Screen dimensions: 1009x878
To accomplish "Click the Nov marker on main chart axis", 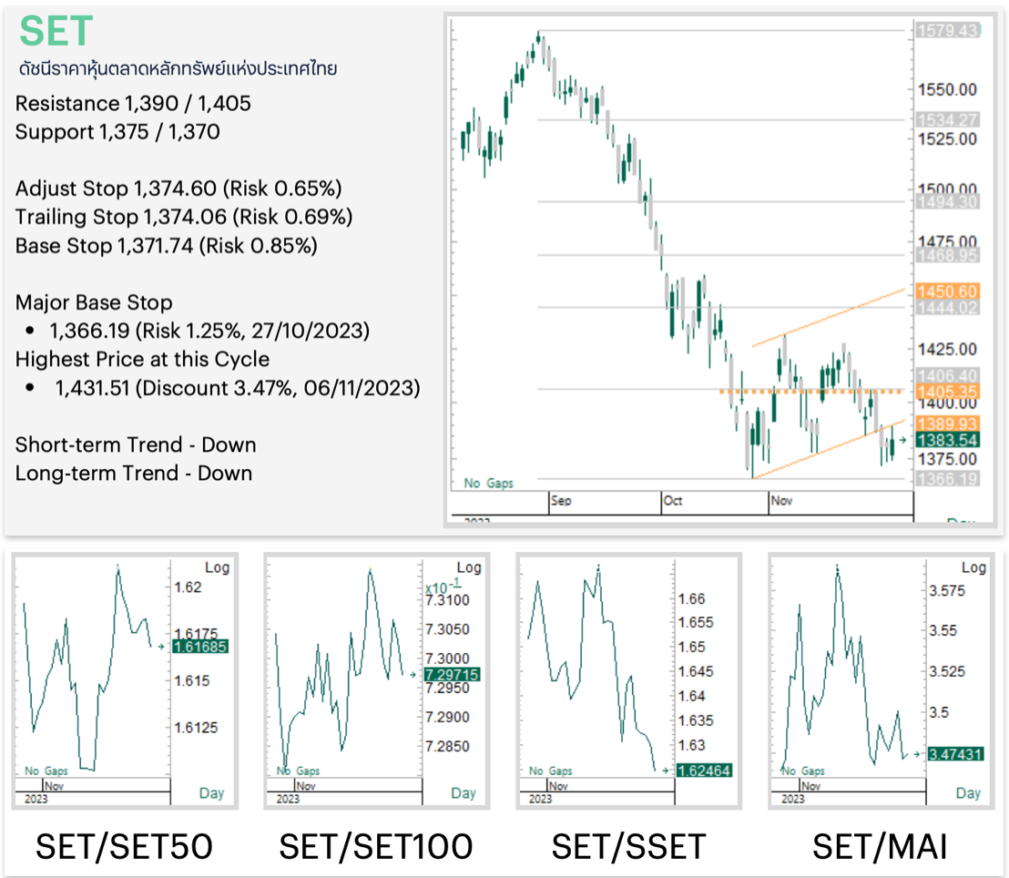I will coord(781,500).
